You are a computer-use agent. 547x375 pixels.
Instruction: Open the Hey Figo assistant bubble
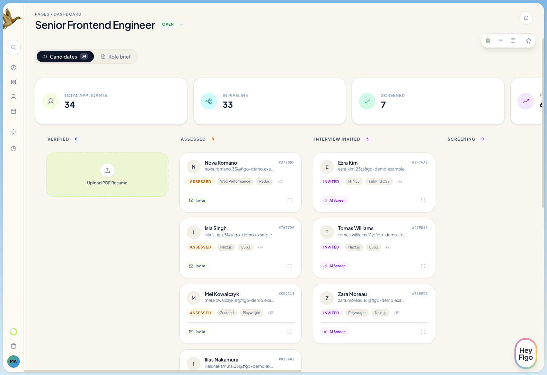pyautogui.click(x=526, y=354)
